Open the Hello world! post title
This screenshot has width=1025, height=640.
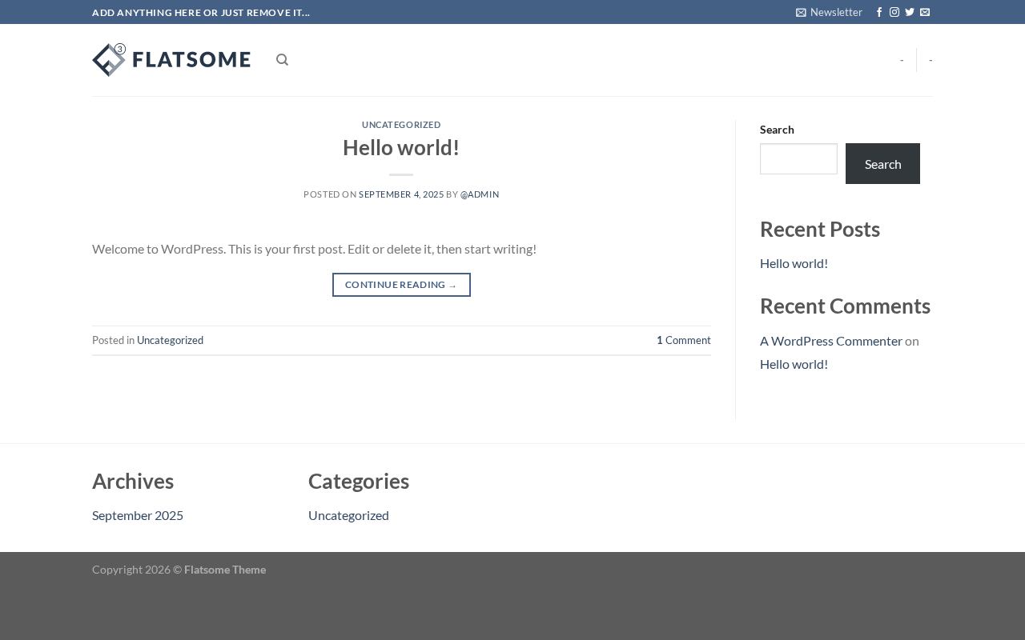coord(401,148)
